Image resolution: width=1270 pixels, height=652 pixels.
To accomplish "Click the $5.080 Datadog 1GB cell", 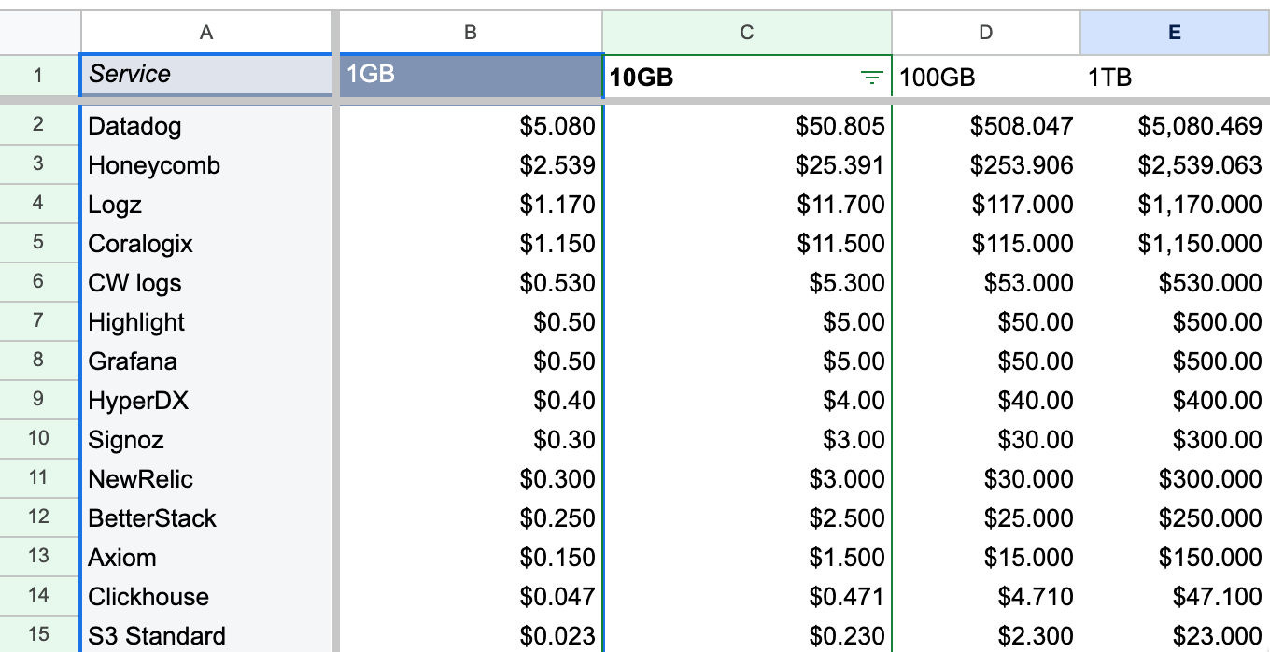I will (472, 125).
